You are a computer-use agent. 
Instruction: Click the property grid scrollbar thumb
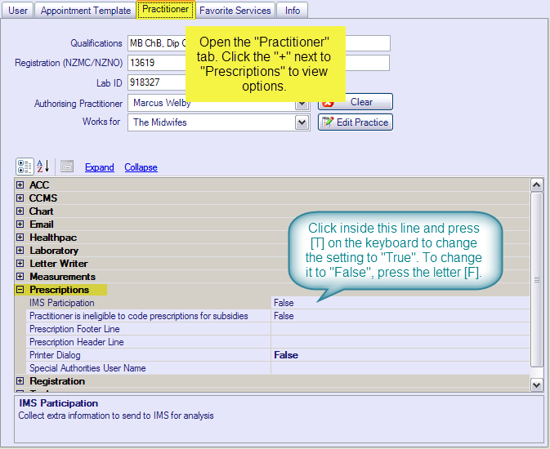[x=536, y=279]
